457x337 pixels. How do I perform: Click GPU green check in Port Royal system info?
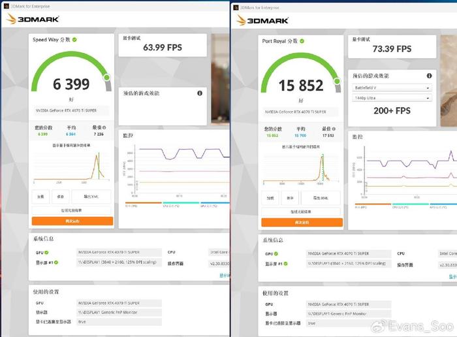click(276, 253)
